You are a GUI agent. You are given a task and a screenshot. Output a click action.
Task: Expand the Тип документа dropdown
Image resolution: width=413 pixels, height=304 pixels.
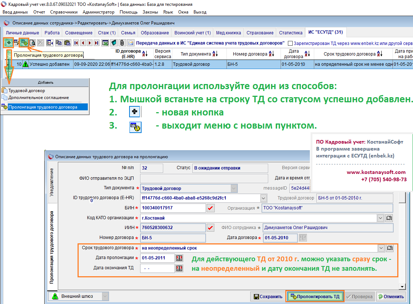234,188
